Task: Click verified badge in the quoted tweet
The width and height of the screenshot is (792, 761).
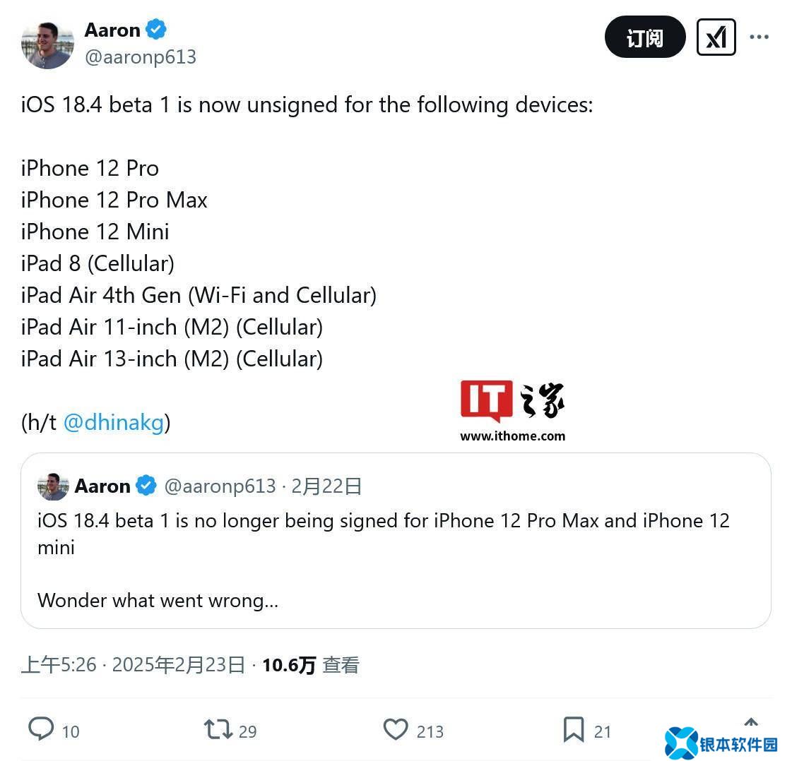Action: (146, 486)
